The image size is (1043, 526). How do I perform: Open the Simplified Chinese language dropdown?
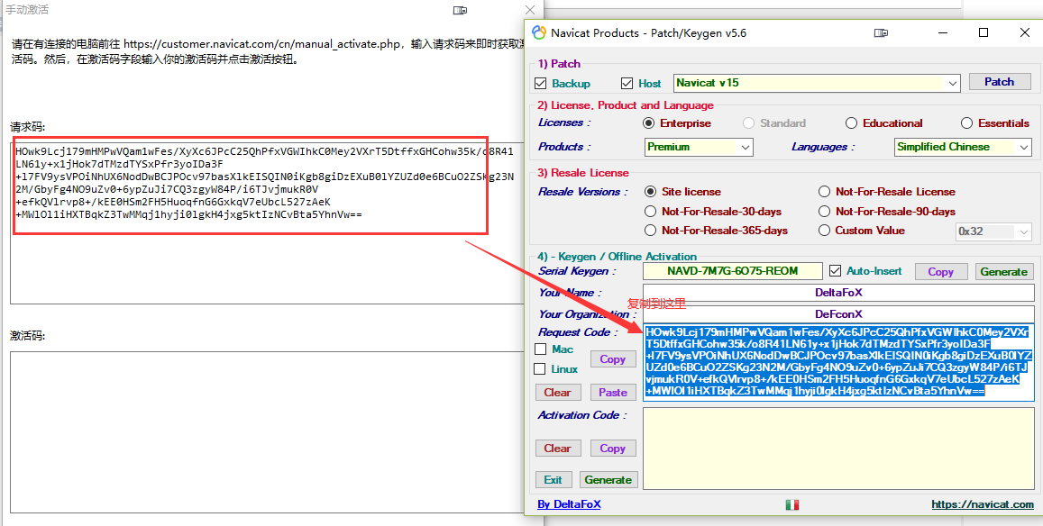(x=1024, y=147)
